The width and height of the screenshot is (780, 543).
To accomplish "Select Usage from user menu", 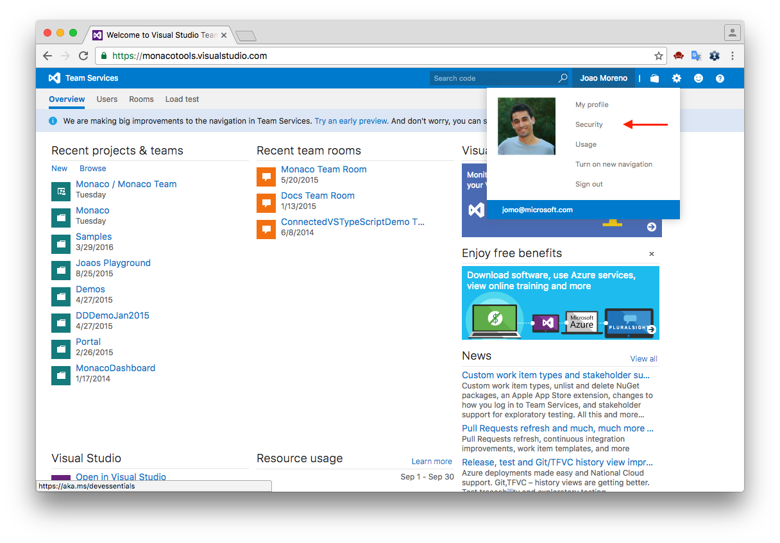I will click(586, 144).
